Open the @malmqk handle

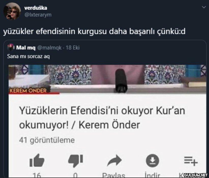[49, 48]
